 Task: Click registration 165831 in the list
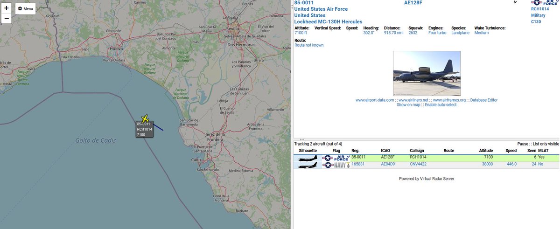(358, 164)
